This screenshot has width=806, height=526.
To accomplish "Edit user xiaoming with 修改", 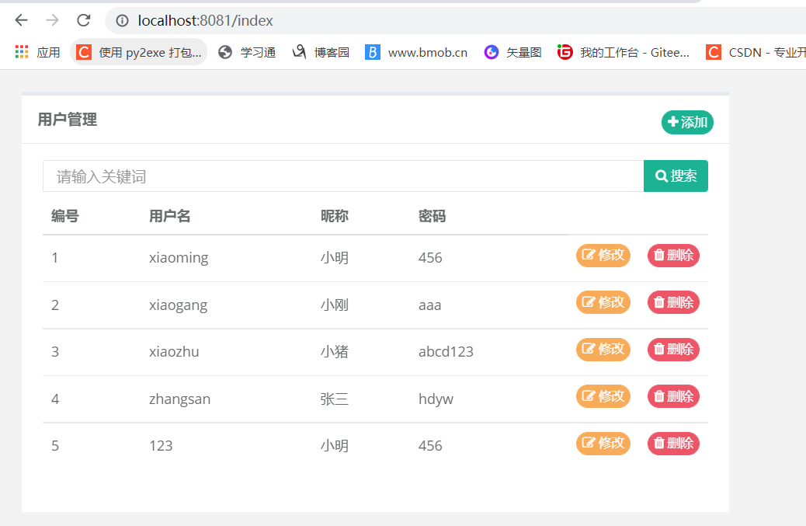I will [x=603, y=256].
